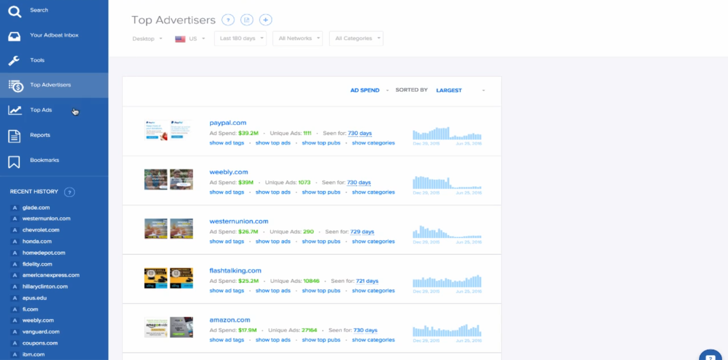This screenshot has height=360, width=728.
Task: Click the A badge beside glade.com
Action: 15,208
